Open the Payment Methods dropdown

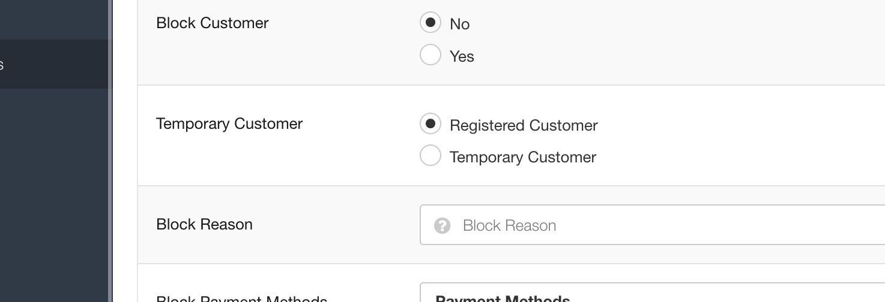(652, 292)
